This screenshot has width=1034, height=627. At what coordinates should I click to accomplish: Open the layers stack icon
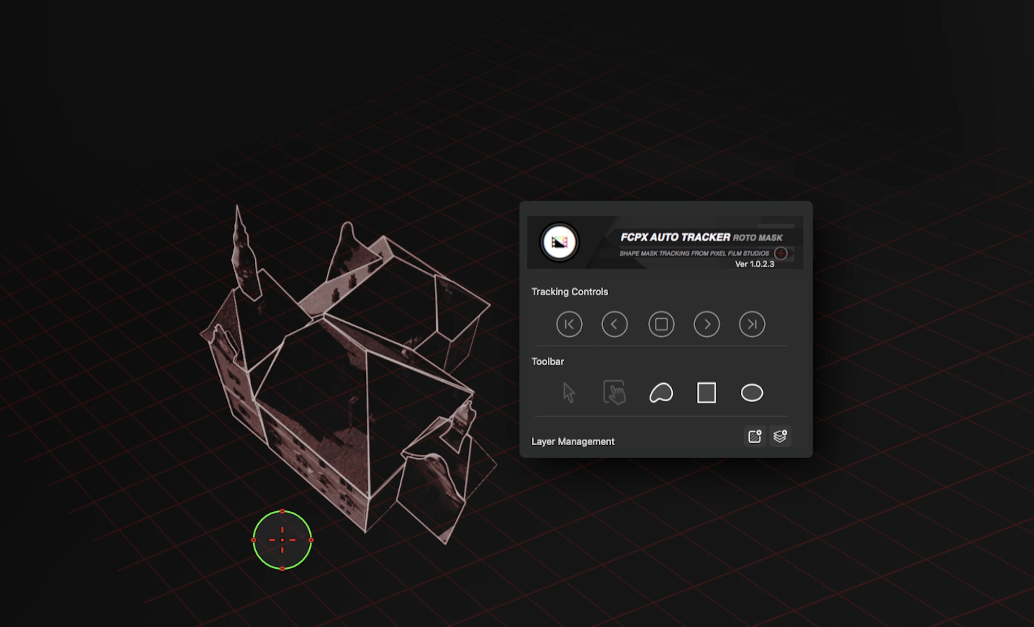point(780,436)
